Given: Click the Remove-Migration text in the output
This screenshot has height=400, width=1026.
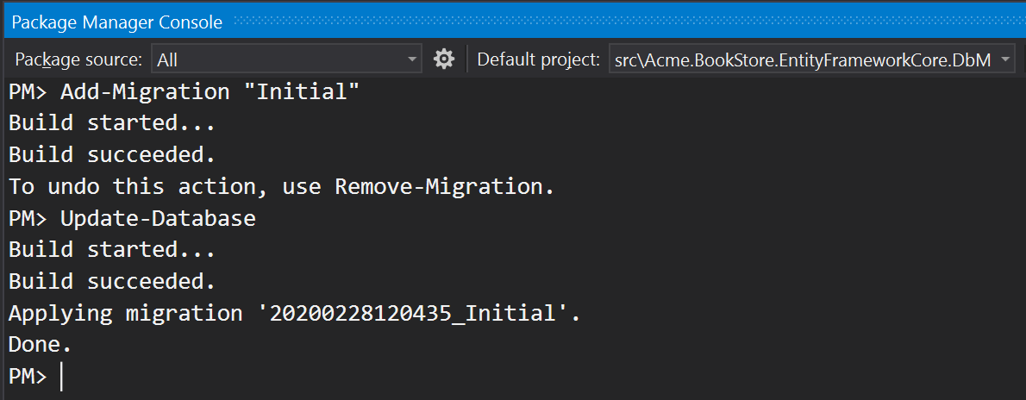Looking at the screenshot, I should pyautogui.click(x=440, y=186).
